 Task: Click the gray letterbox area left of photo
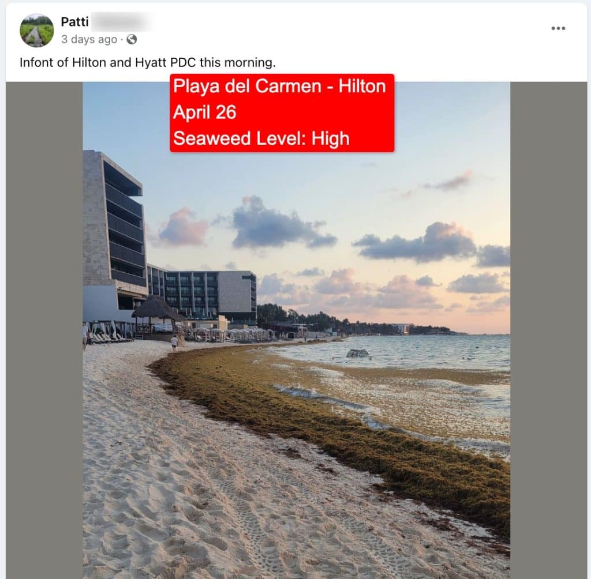click(x=44, y=330)
